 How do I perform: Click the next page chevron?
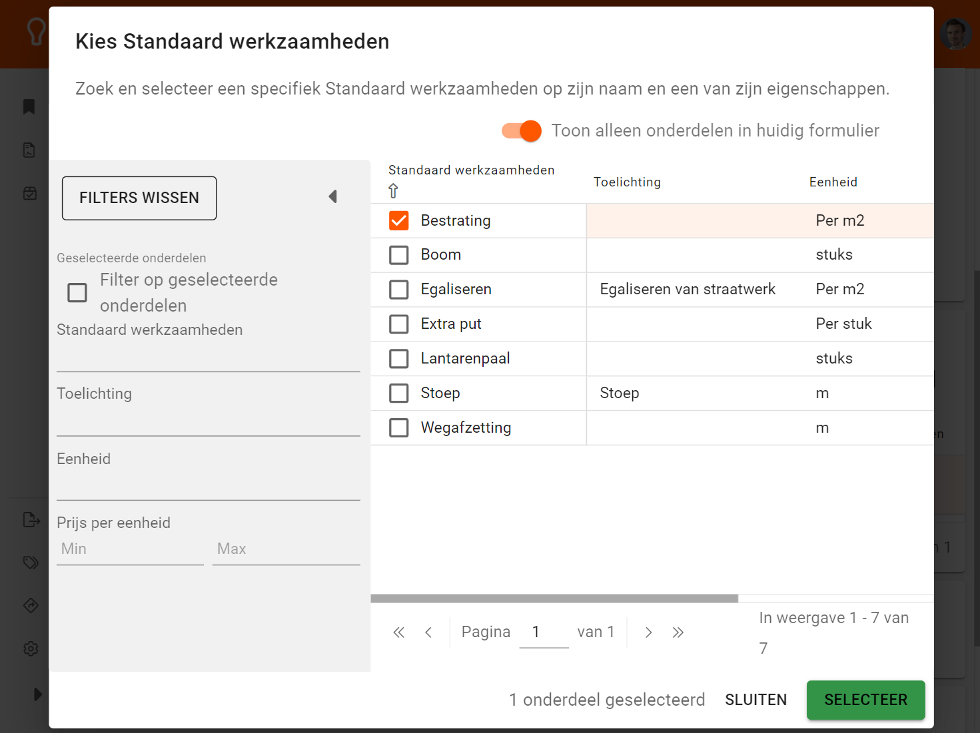(x=648, y=632)
